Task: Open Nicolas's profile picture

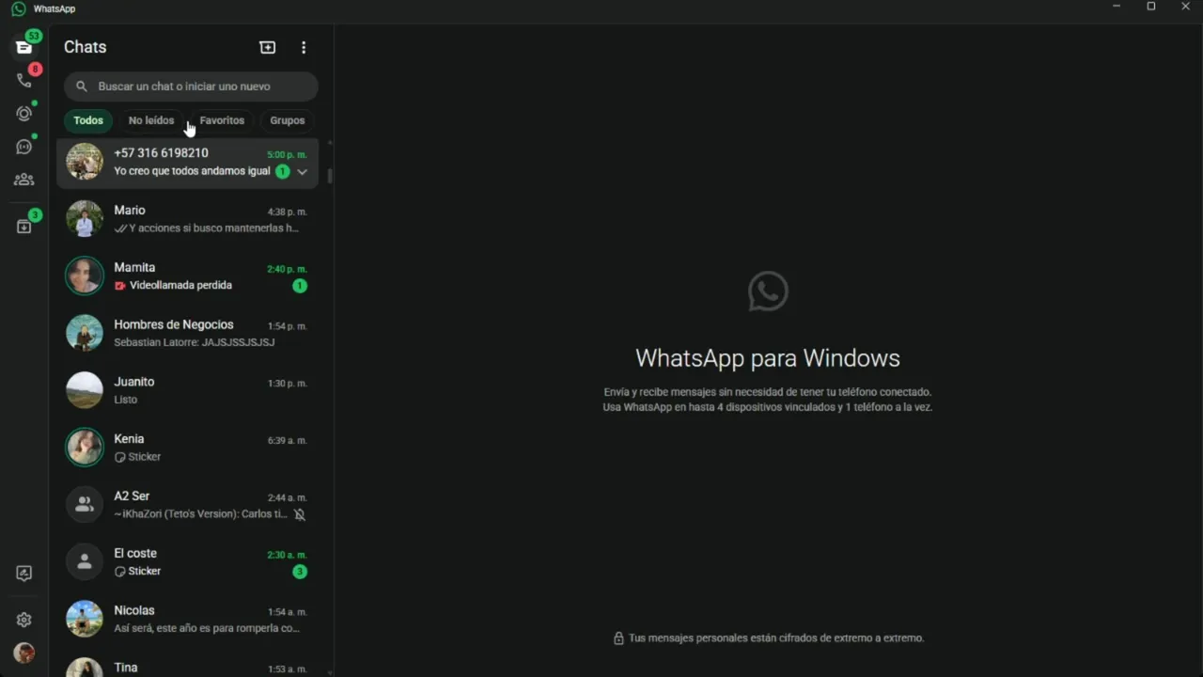Action: point(85,619)
